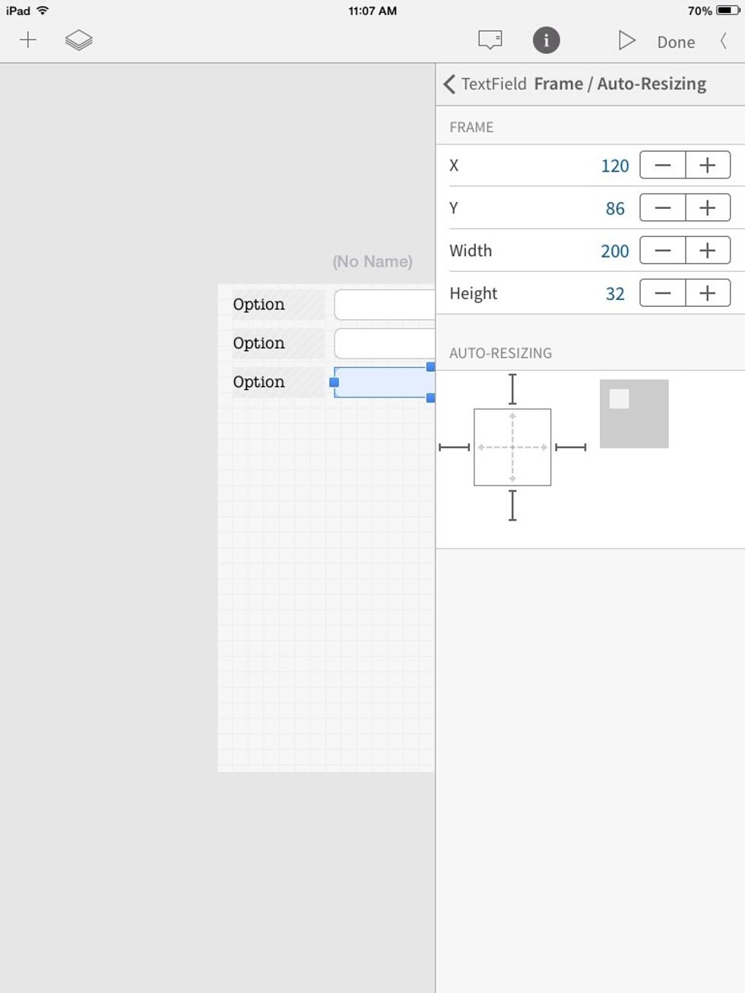Select the first Option text field on canvas
The height and width of the screenshot is (993, 745).
384,304
